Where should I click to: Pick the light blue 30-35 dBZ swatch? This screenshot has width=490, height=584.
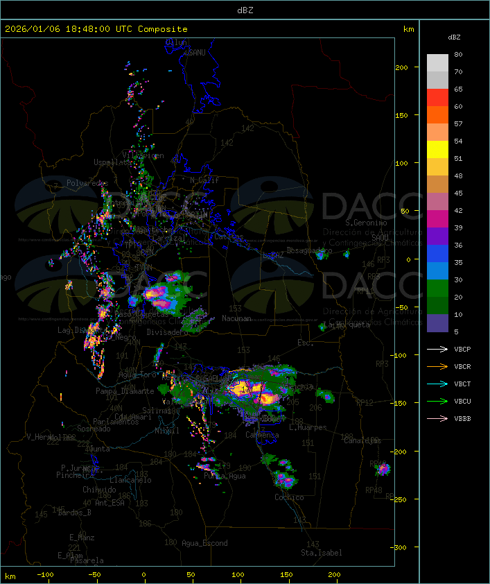pos(437,271)
